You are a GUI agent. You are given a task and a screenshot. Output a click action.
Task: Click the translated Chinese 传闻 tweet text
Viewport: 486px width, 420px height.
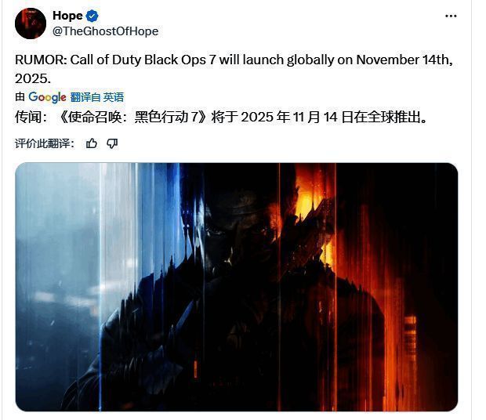pyautogui.click(x=222, y=118)
